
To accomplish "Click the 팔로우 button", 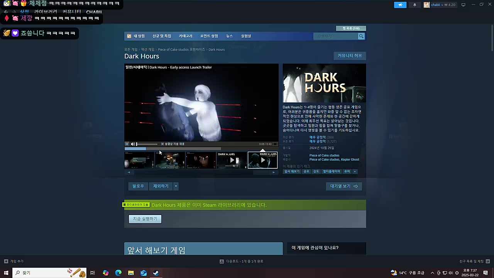I will (x=138, y=186).
